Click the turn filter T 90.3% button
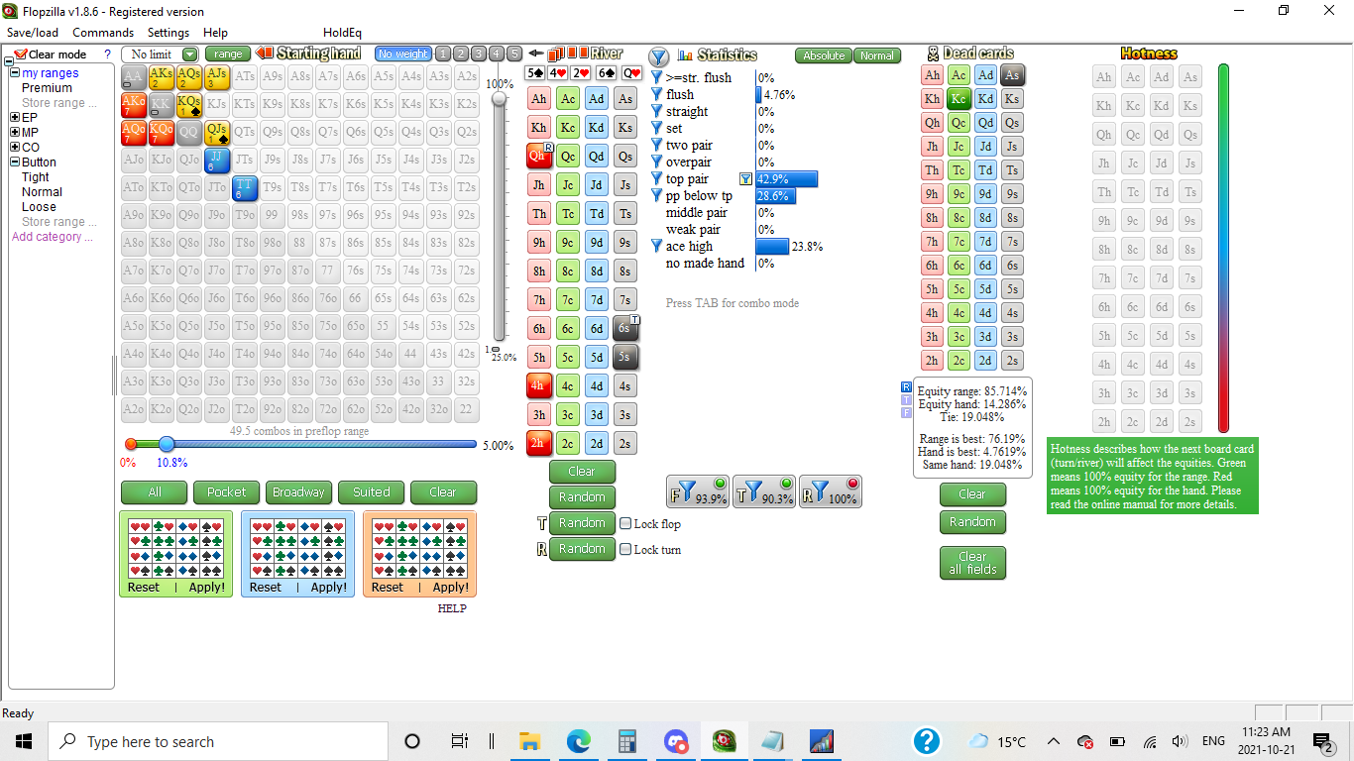The width and height of the screenshot is (1354, 761). [764, 491]
